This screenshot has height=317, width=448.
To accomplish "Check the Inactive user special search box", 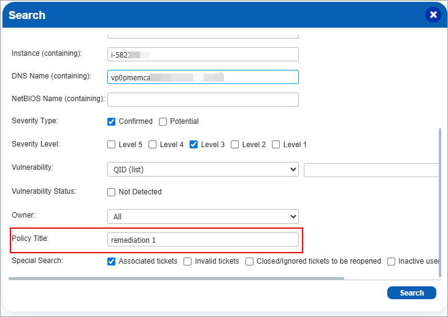I will click(x=391, y=261).
